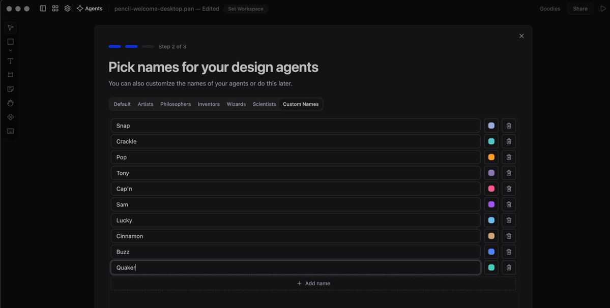610x308 pixels.
Task: Delete the Pop name row
Action: (509, 157)
